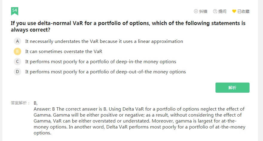
Task: Click the 纠错 text link
Action: point(203,11)
